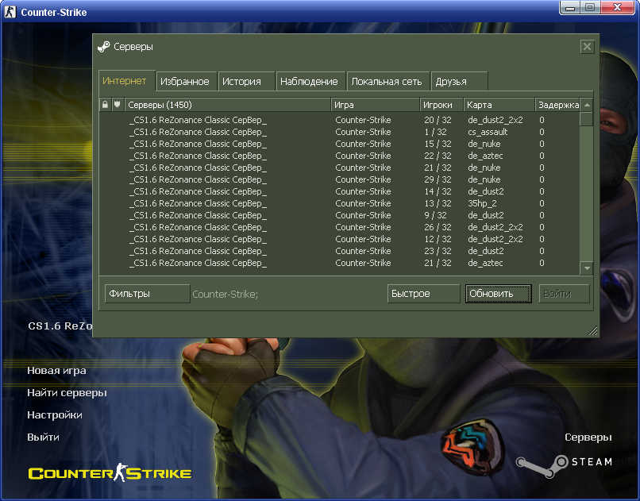Pick the de_aztec server with 21 / 32 players

tap(339, 263)
